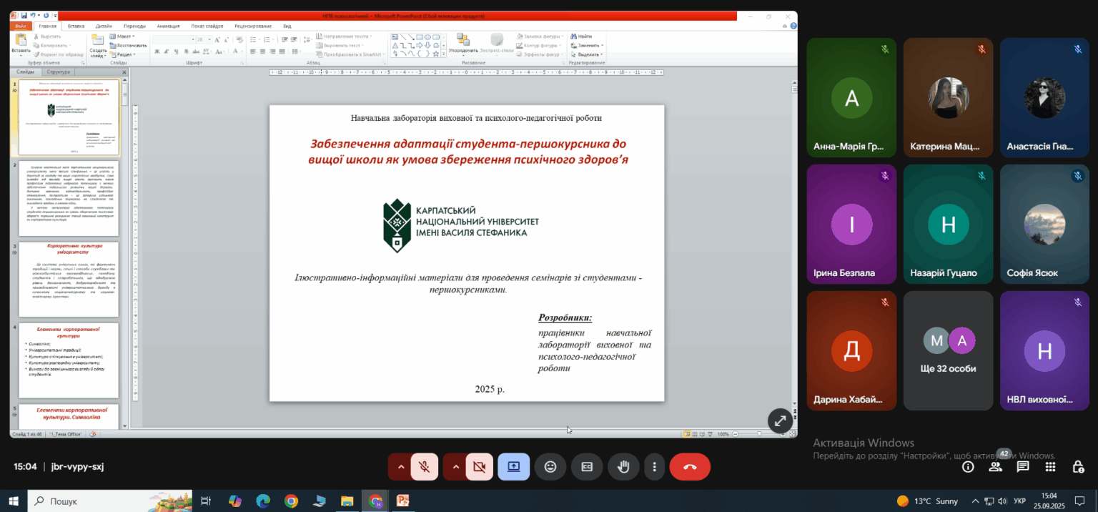Share your screen with the Present button
Viewport: 1098px width, 512px height.
click(x=514, y=466)
